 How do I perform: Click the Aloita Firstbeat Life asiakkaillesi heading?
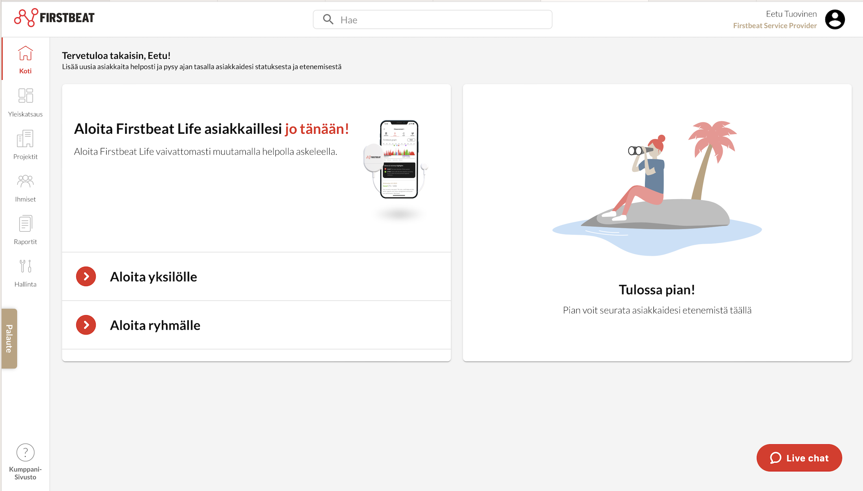point(212,129)
